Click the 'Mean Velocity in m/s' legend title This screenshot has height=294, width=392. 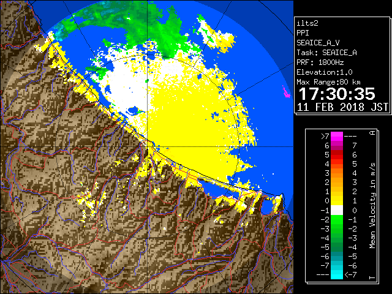372,206
